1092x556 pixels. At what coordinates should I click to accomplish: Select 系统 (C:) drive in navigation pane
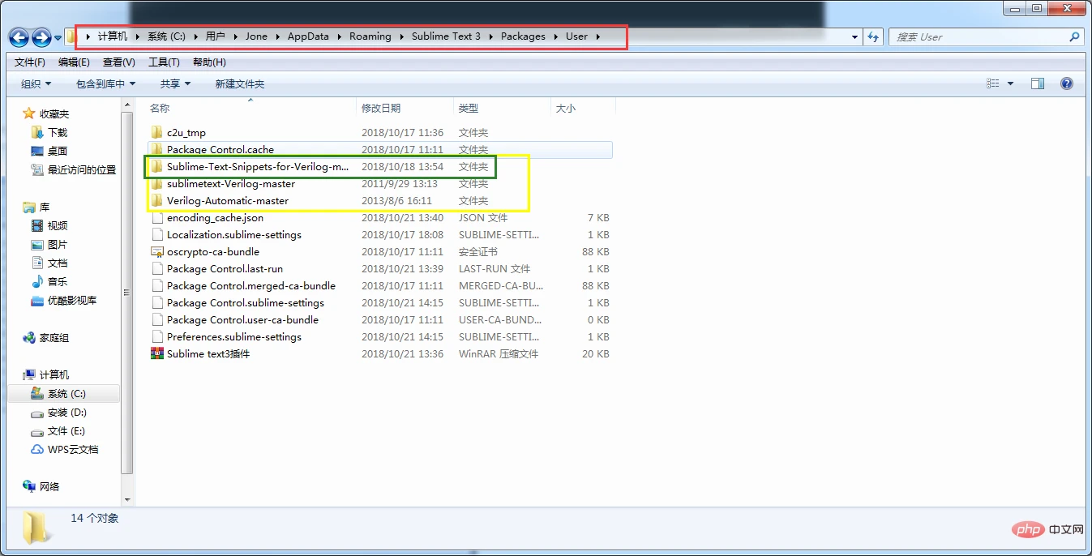66,394
